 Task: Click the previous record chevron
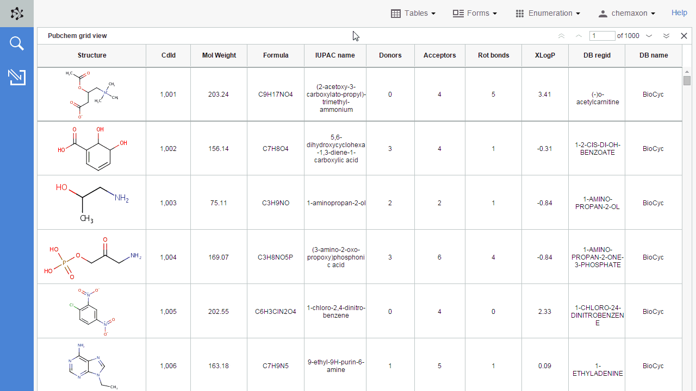[579, 36]
